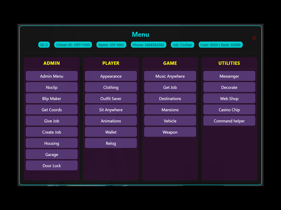Image resolution: width=281 pixels, height=210 pixels.
Task: Close the menu with the red X
Action: coord(254,38)
